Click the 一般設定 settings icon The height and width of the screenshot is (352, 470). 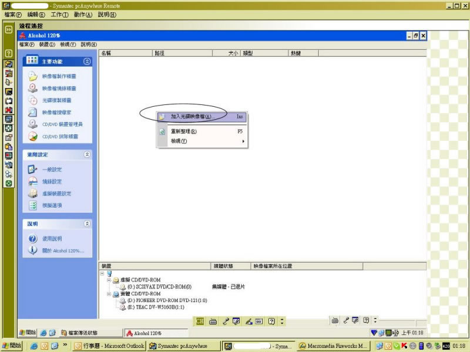click(x=33, y=170)
